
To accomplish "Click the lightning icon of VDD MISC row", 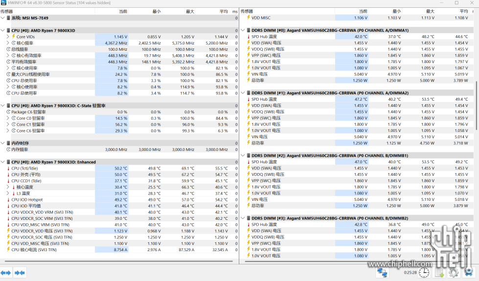I will coord(249,18).
